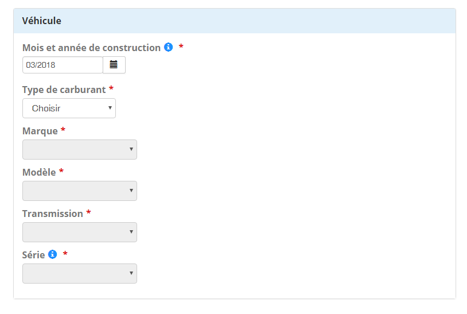467x314 pixels.
Task: Click the required asterisk next to Transmission
Action: 88,213
